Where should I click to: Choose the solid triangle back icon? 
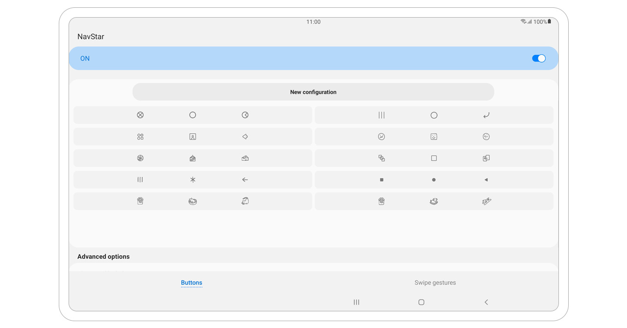pos(486,180)
